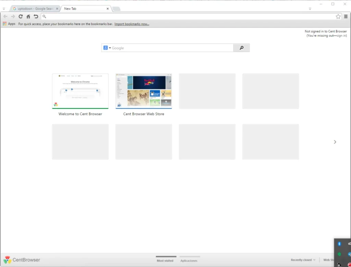
Task: Open tab list dropdown at left of tab strip
Action: [x=4, y=9]
